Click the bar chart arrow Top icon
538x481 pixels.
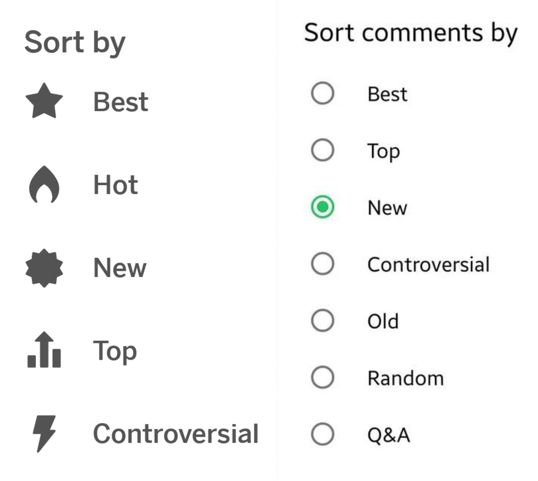[x=44, y=350]
